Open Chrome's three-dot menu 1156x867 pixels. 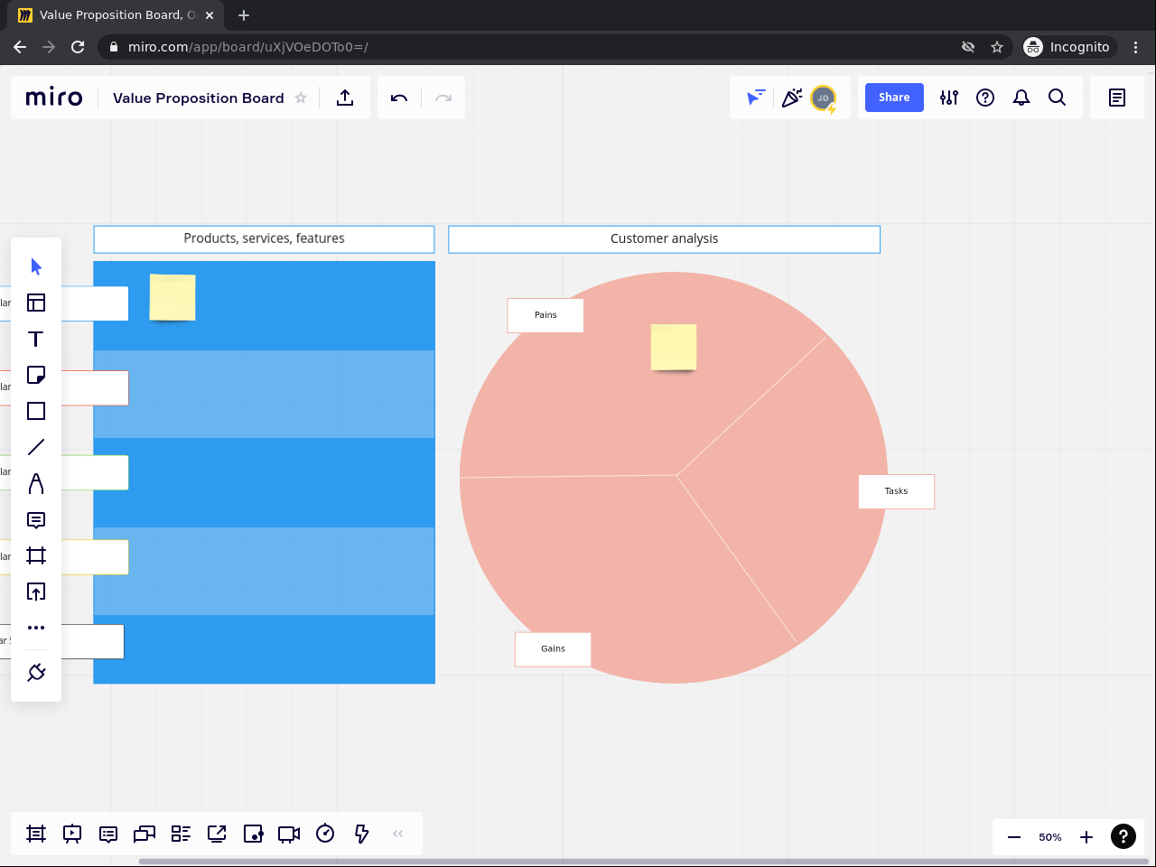(1136, 47)
